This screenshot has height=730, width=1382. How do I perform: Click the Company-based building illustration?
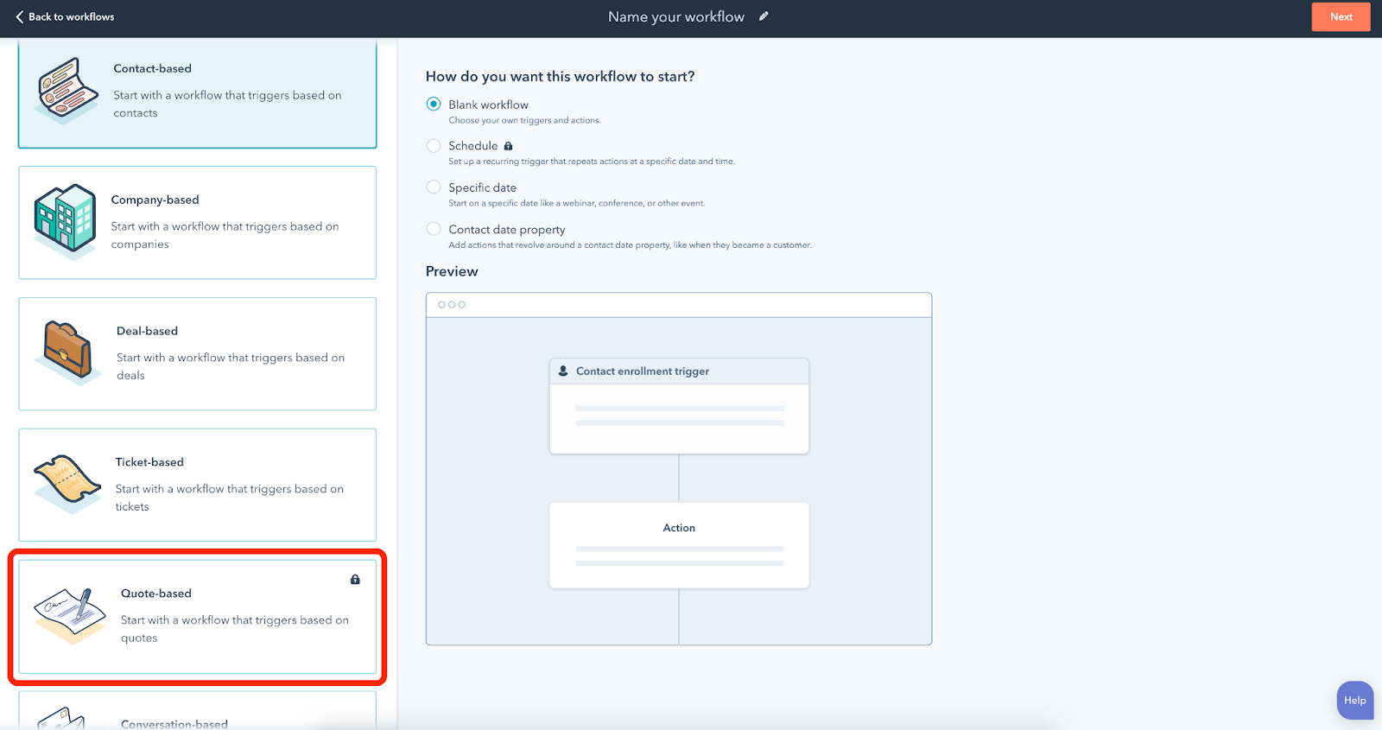(x=65, y=222)
